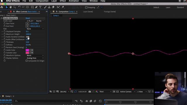Toggle End Point stopwatch
The height and width of the screenshot is (105, 187).
pos(5,26)
